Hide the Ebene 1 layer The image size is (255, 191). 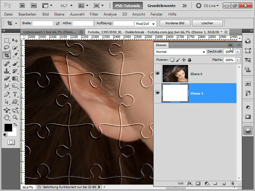(x=157, y=93)
